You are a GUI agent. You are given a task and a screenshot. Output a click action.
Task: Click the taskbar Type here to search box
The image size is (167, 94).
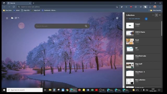coord(25,90)
